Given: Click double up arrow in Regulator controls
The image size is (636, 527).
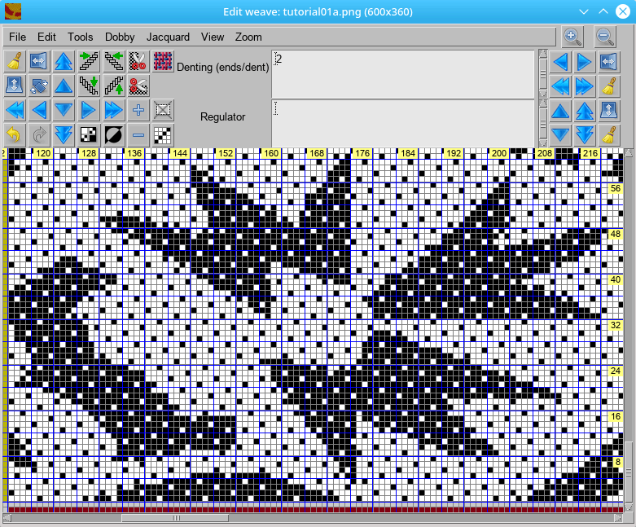Looking at the screenshot, I should [585, 111].
